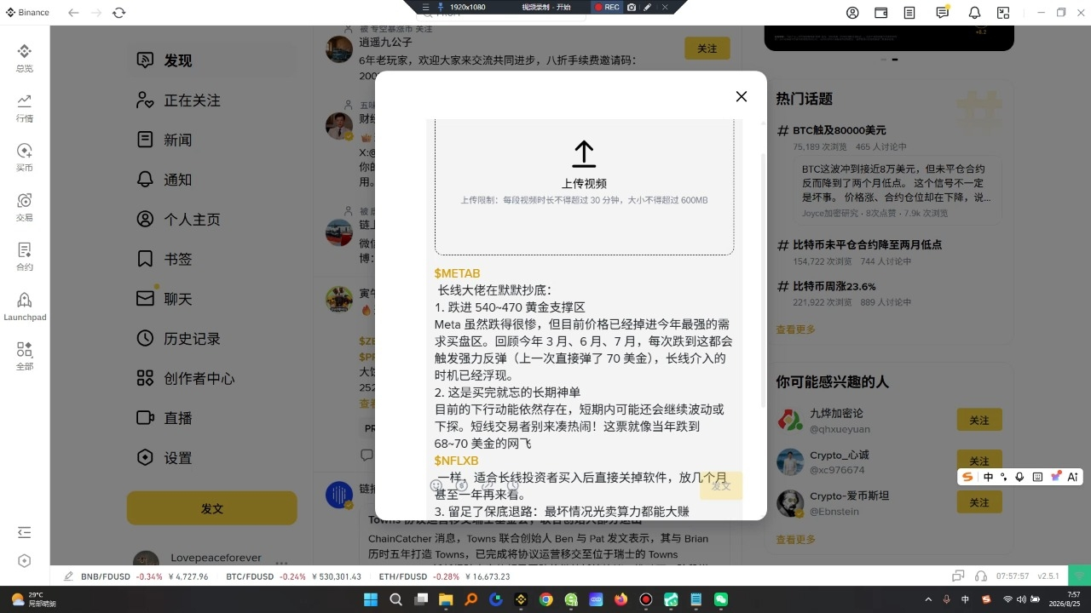Screen dimensions: 1091x613
Task: Open the chat messages icon in header
Action: tap(943, 13)
